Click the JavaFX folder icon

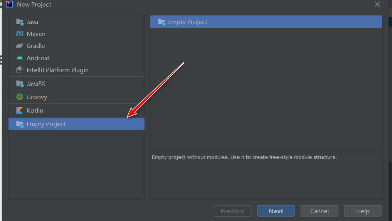(x=20, y=84)
